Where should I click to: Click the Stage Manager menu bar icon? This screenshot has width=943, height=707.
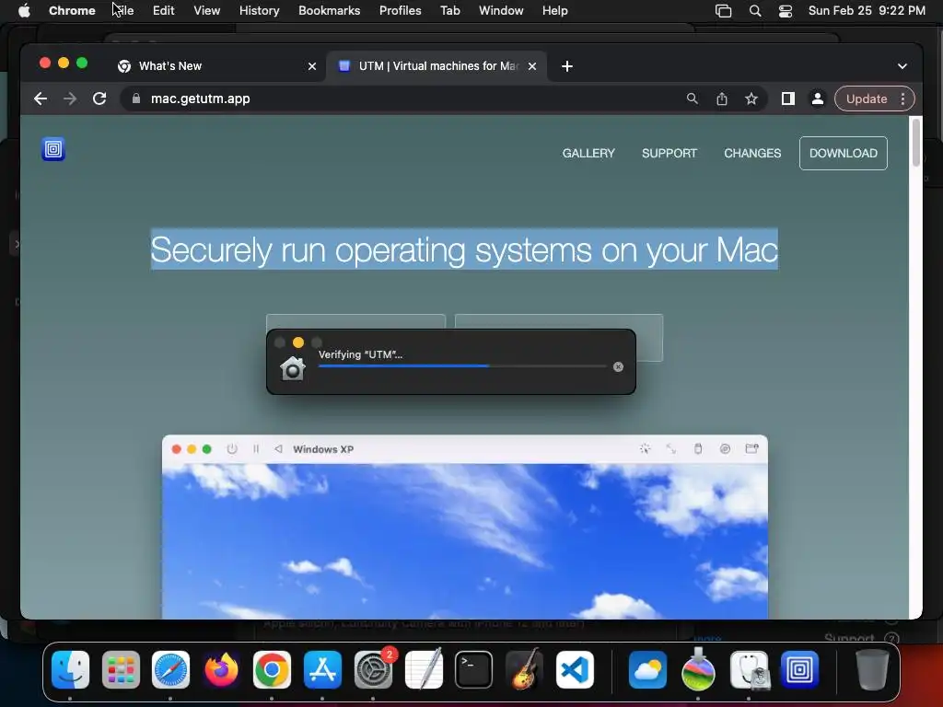pos(723,10)
